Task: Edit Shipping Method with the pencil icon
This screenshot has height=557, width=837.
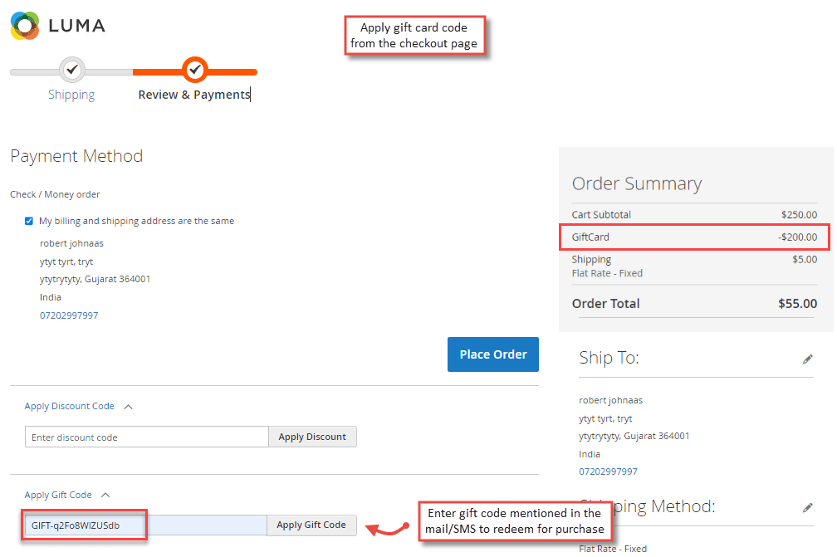Action: [808, 507]
